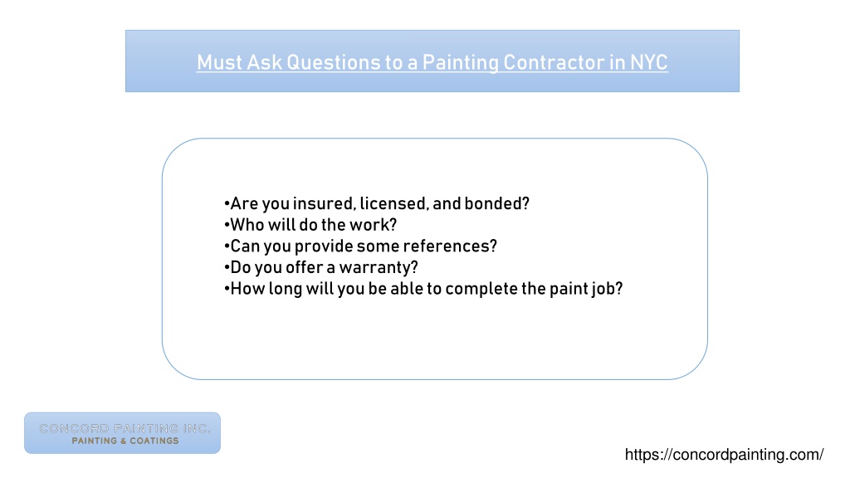Viewport: 850px width, 478px height.
Task: Select the PAINTING & COATINGS tagline in logo
Action: tap(125, 441)
